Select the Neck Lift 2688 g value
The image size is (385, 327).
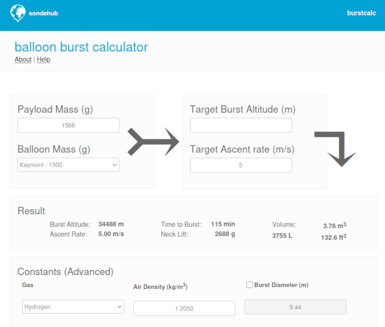[x=225, y=234]
